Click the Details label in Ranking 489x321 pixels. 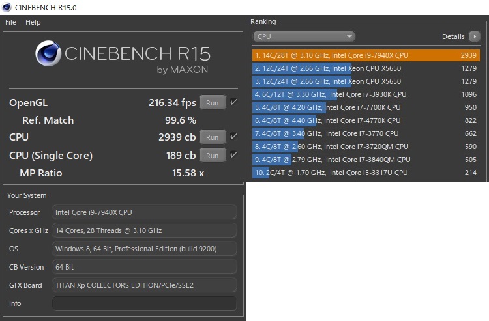click(453, 36)
